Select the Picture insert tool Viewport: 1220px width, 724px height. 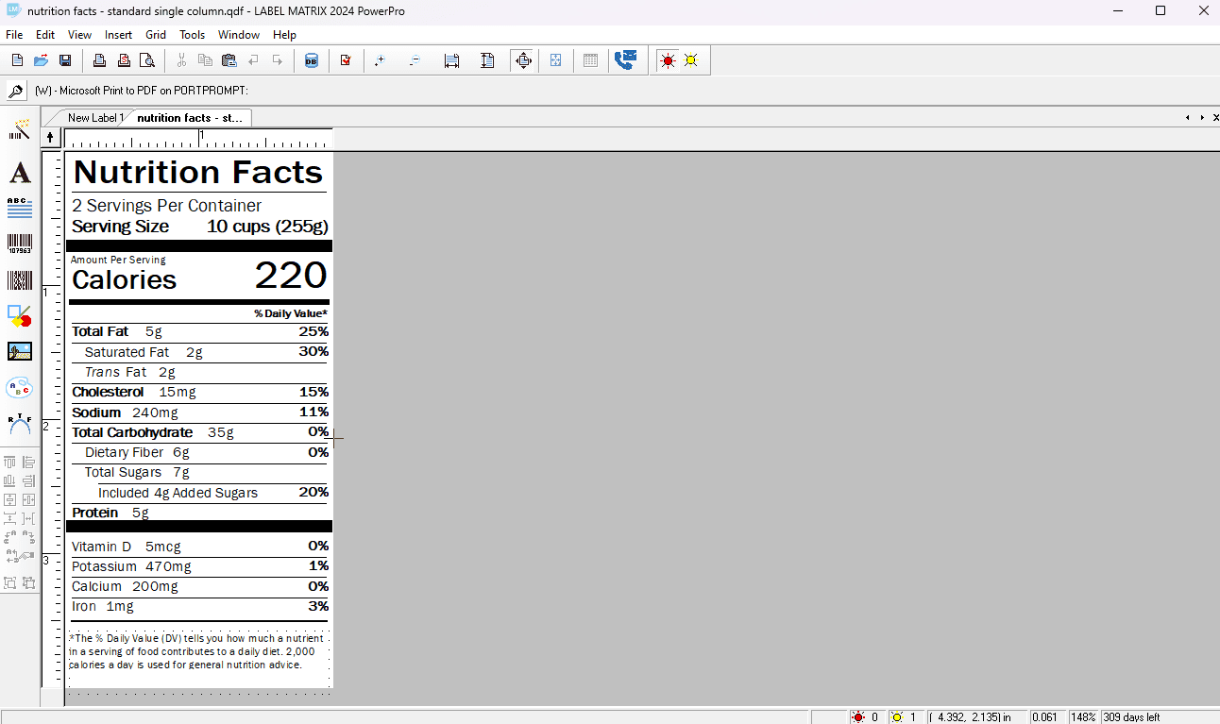pyautogui.click(x=20, y=351)
